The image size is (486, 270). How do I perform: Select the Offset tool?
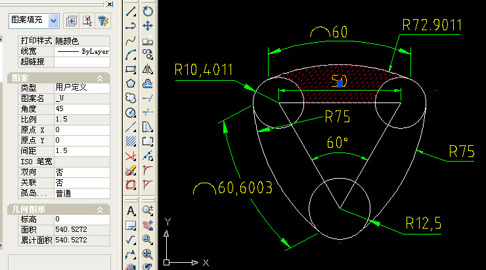[148, 83]
